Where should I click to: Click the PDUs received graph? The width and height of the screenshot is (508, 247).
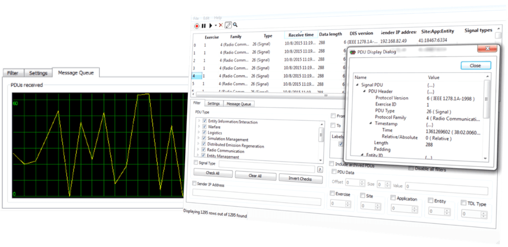[x=100, y=144]
